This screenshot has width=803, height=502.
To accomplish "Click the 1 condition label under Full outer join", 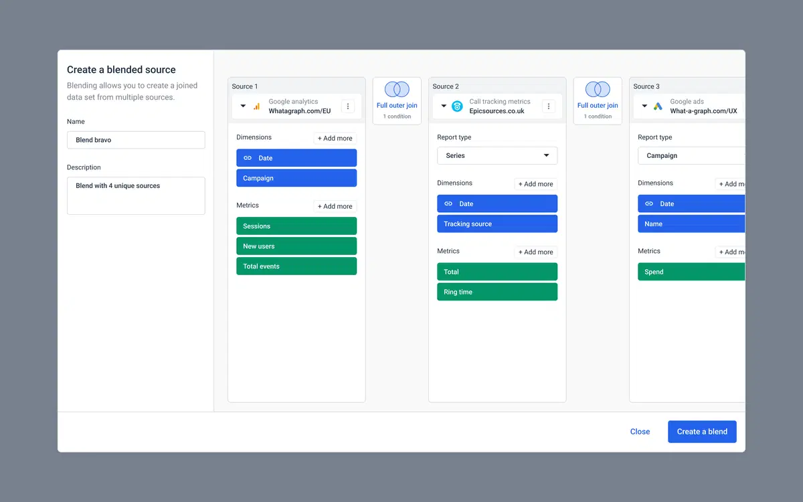I will tap(396, 115).
